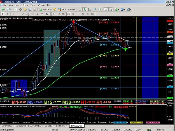Toggle chart Auto Scroll
175x131 pixels.
tap(106, 9)
